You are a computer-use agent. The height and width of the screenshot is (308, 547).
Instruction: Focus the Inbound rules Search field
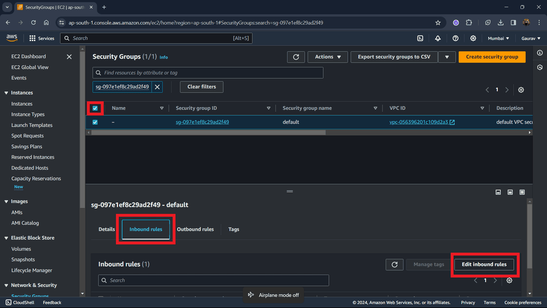coord(214,280)
